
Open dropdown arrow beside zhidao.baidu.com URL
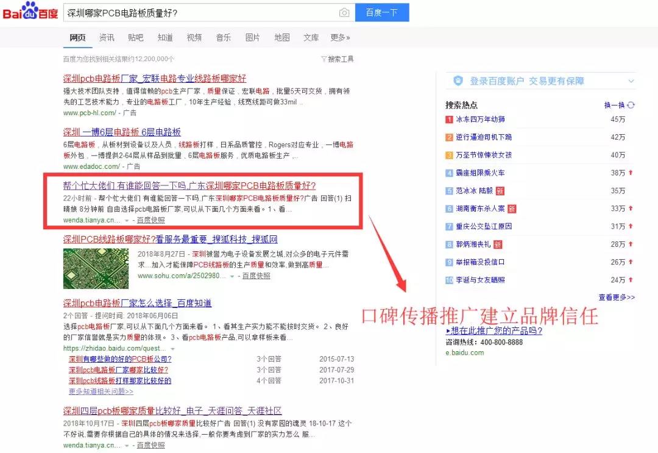pyautogui.click(x=172, y=349)
